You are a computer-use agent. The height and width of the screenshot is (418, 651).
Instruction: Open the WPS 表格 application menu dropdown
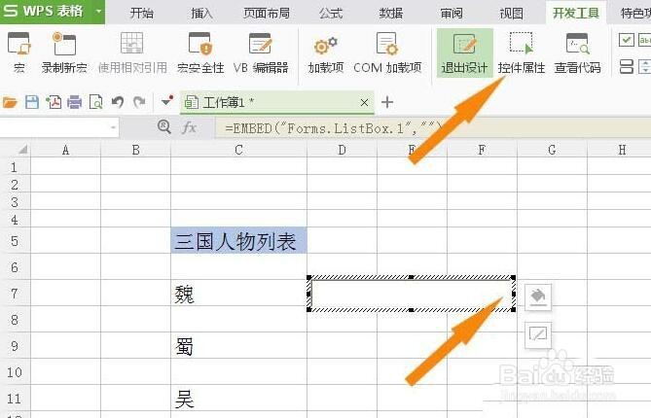pos(99,12)
